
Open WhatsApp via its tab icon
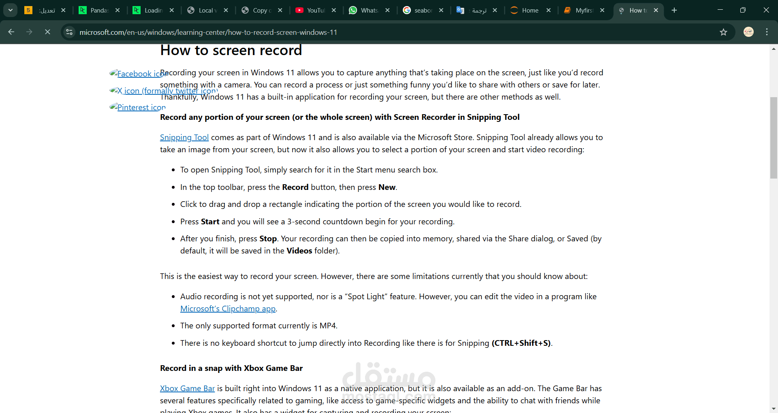(353, 10)
